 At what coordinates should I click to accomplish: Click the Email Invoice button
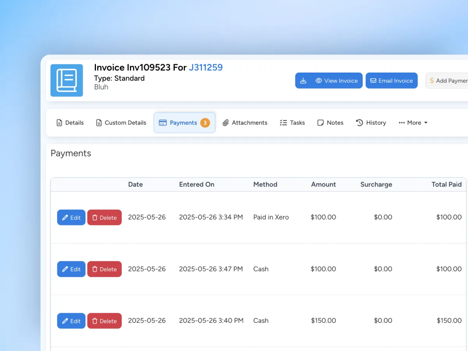[x=392, y=81]
